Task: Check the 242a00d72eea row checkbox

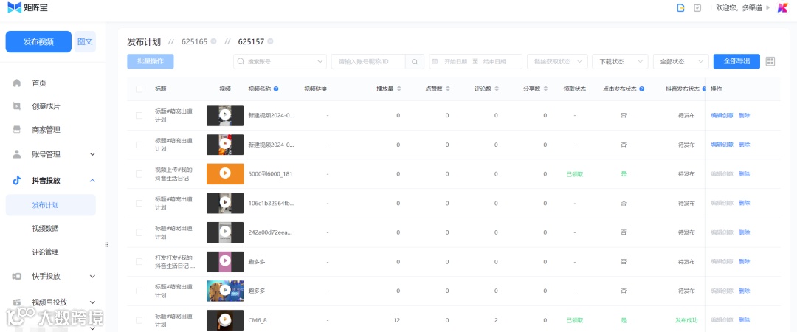Action: pos(139,232)
